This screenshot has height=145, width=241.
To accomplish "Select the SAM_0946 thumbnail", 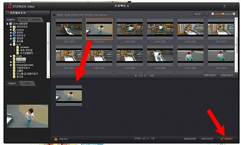I will click(190, 56).
